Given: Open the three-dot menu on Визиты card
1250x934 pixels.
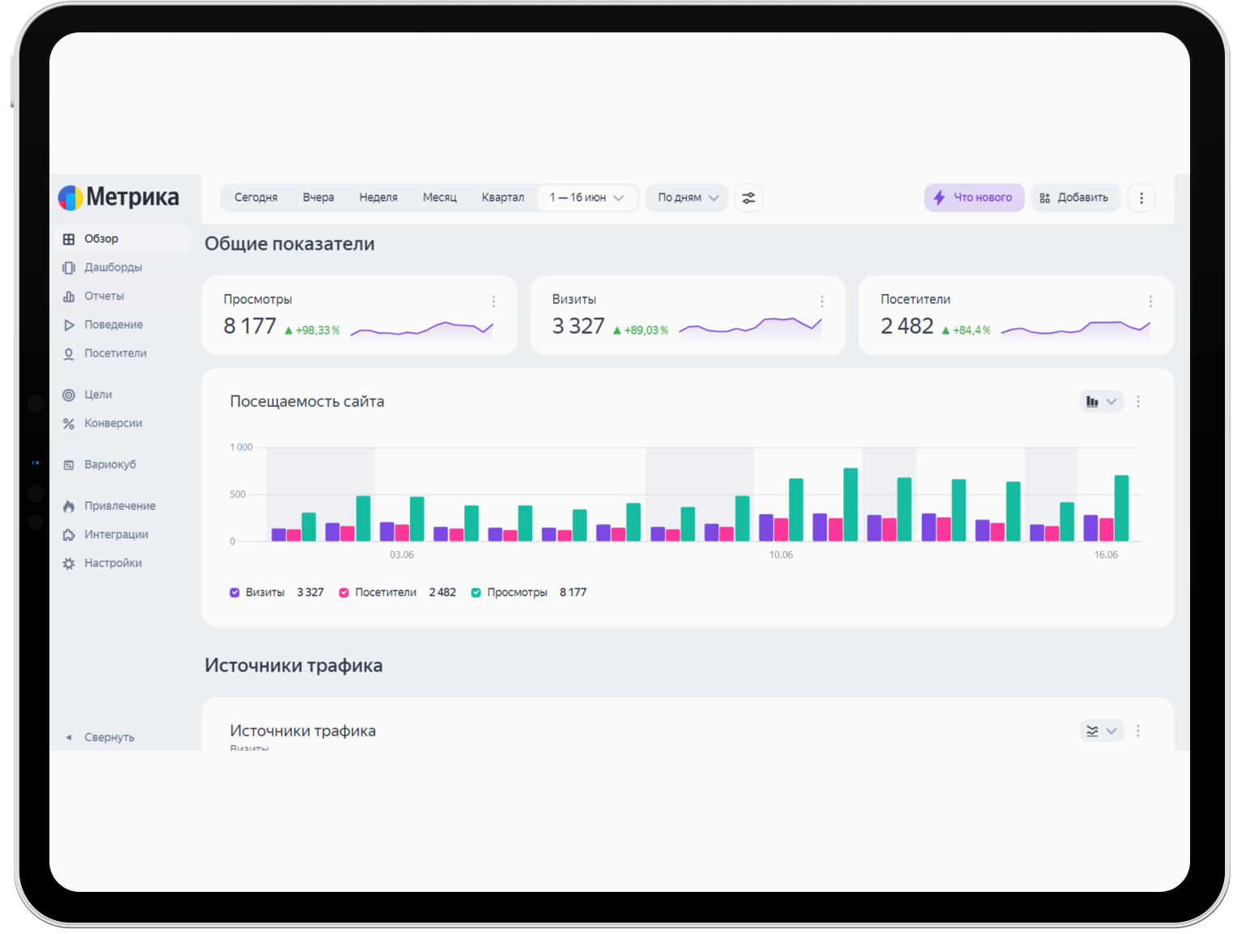Looking at the screenshot, I should point(821,301).
